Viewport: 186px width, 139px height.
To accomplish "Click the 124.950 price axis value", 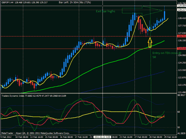I will [182, 55].
